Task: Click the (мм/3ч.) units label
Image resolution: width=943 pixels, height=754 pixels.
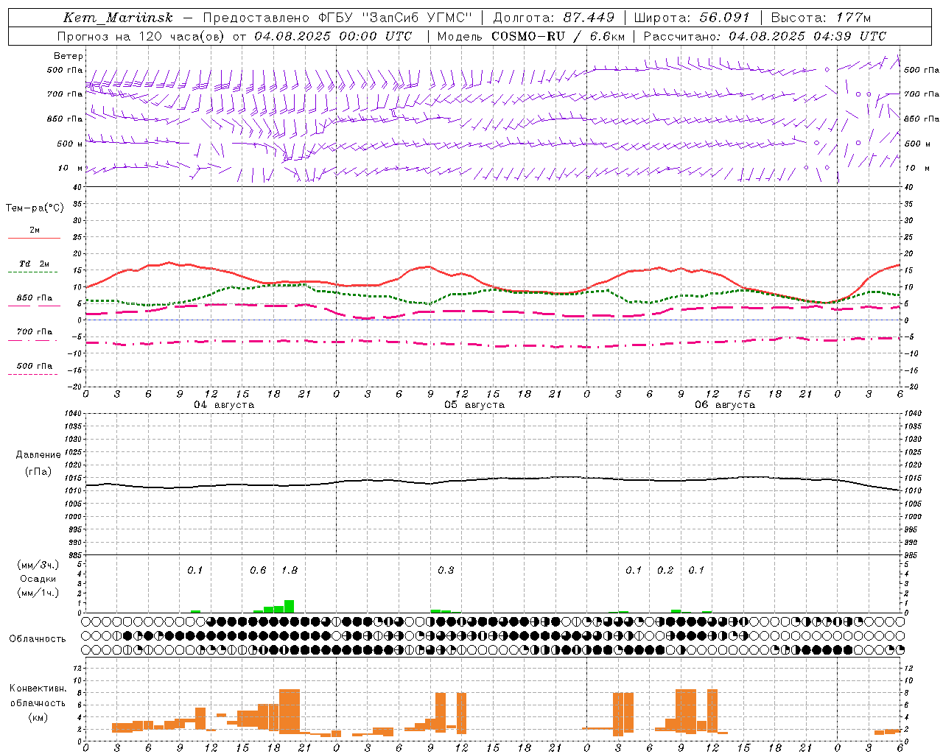Action: [38, 565]
